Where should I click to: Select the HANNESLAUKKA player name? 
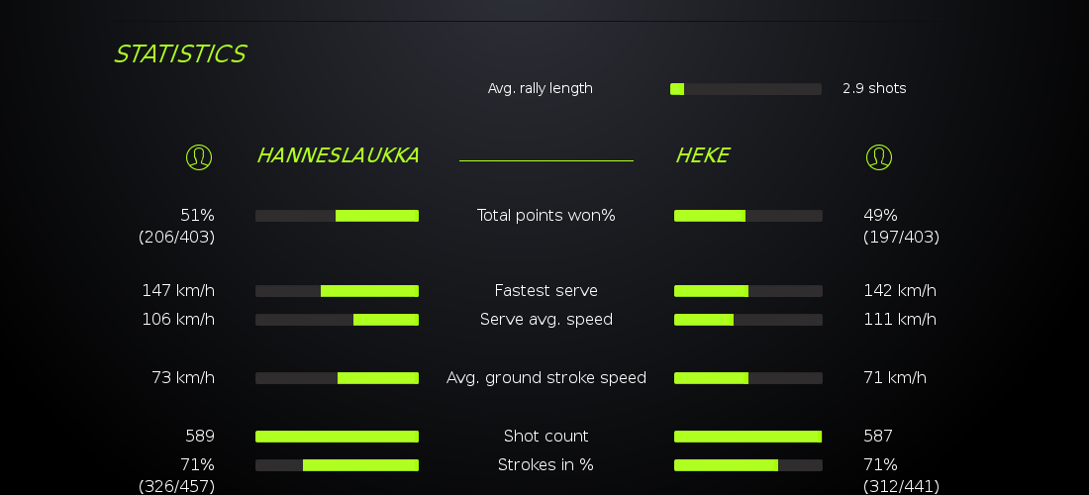[x=338, y=155]
